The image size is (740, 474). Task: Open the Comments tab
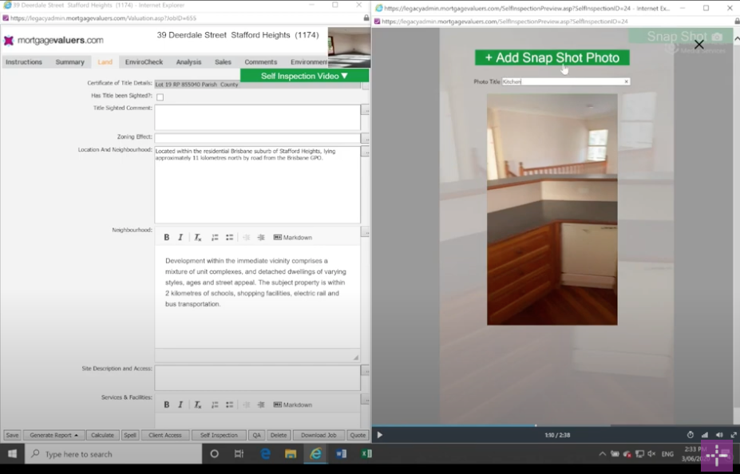tap(260, 61)
